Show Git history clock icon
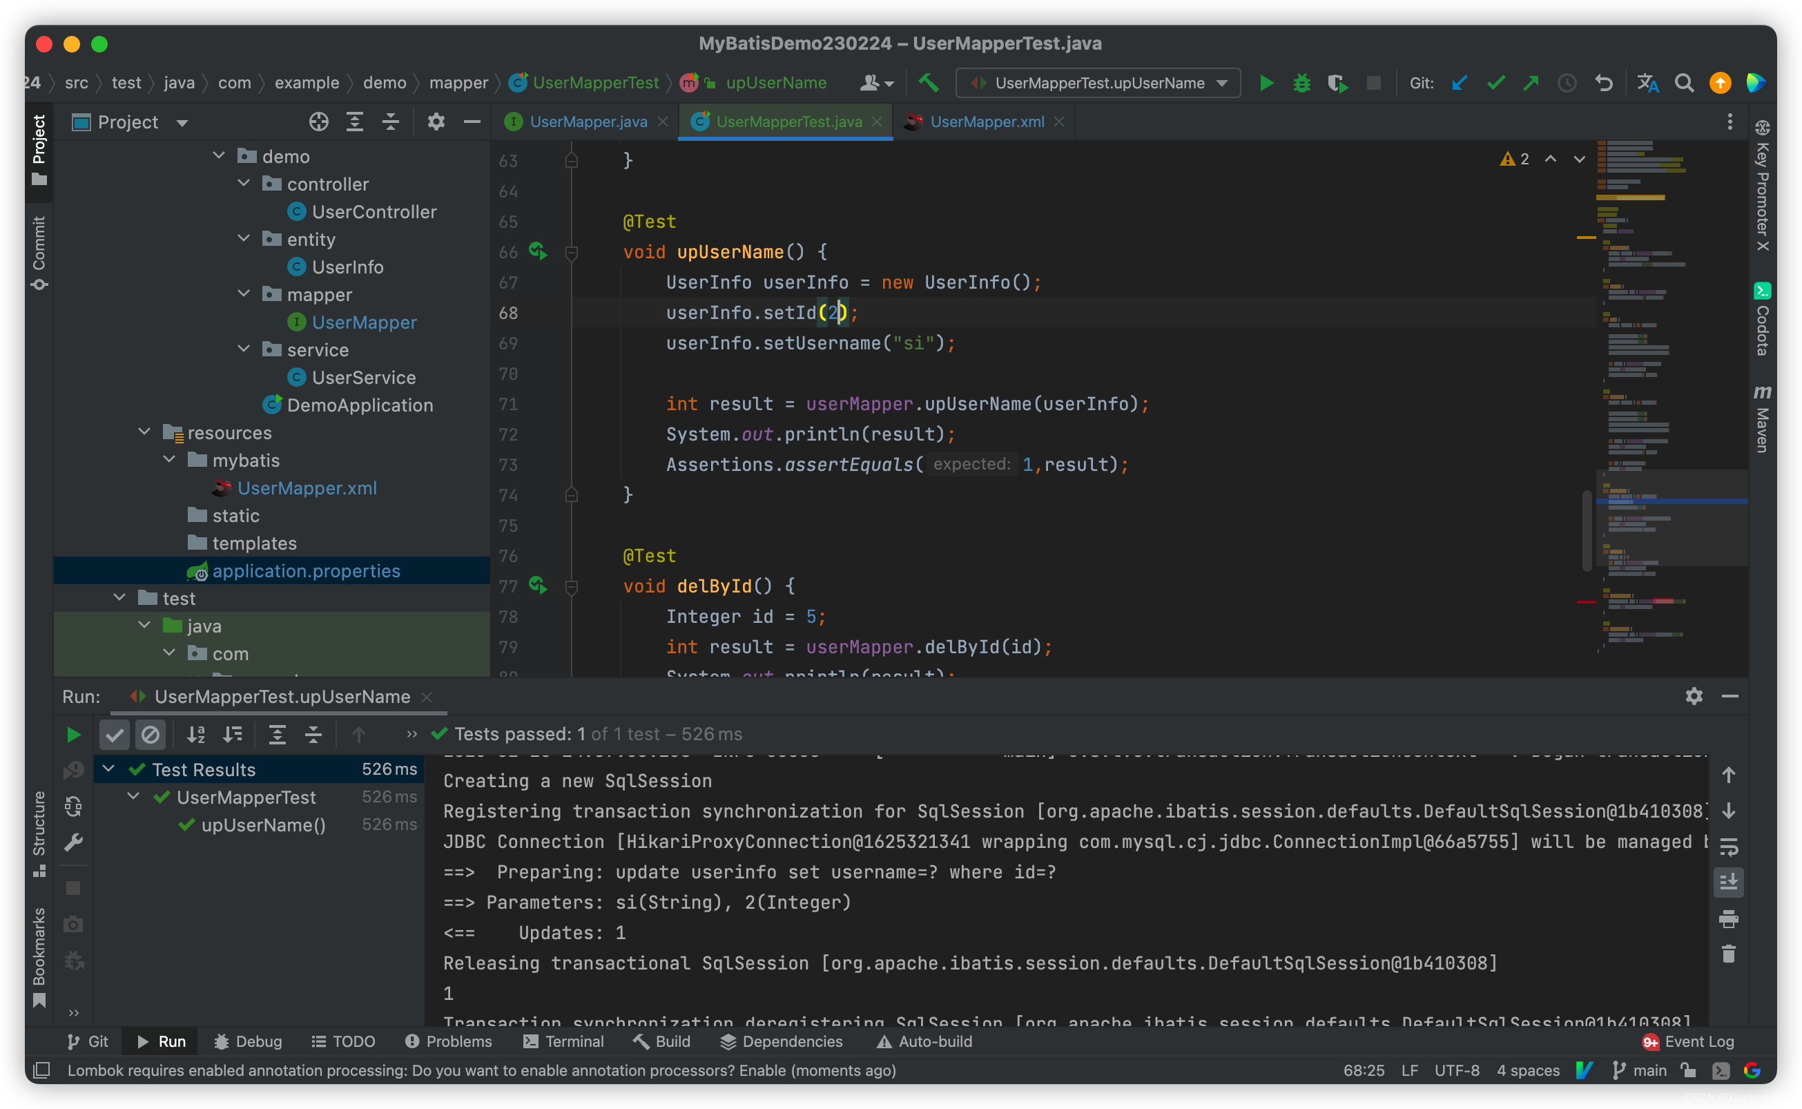This screenshot has width=1802, height=1109. (1567, 83)
